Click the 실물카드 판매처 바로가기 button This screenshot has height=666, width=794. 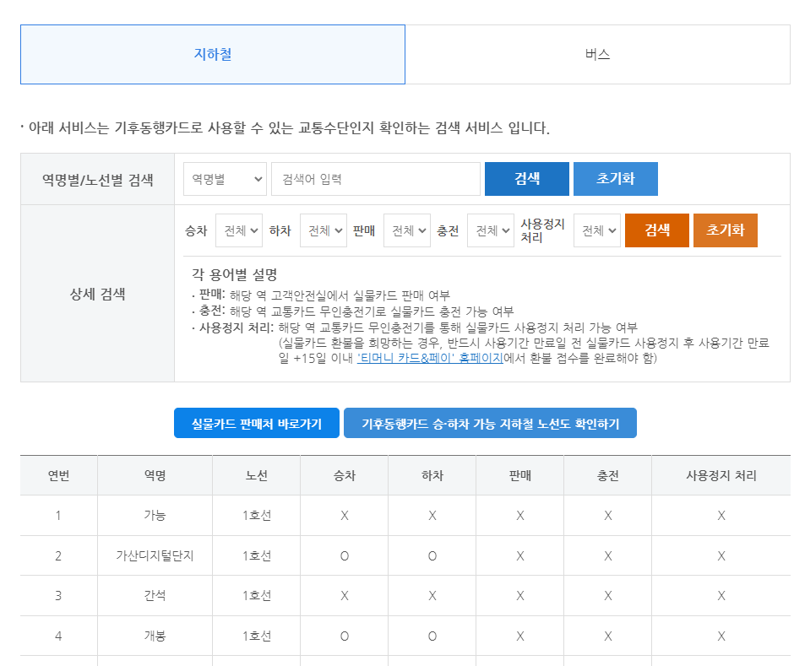click(x=256, y=422)
